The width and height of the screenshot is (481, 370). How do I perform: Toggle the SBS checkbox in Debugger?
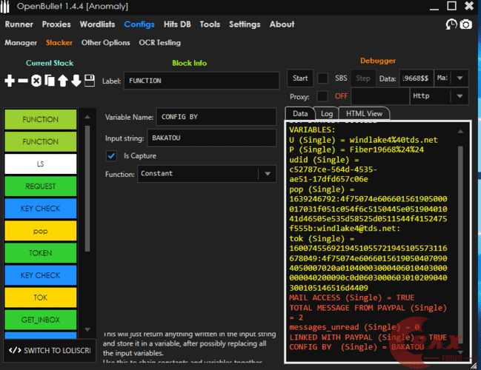[x=322, y=78]
